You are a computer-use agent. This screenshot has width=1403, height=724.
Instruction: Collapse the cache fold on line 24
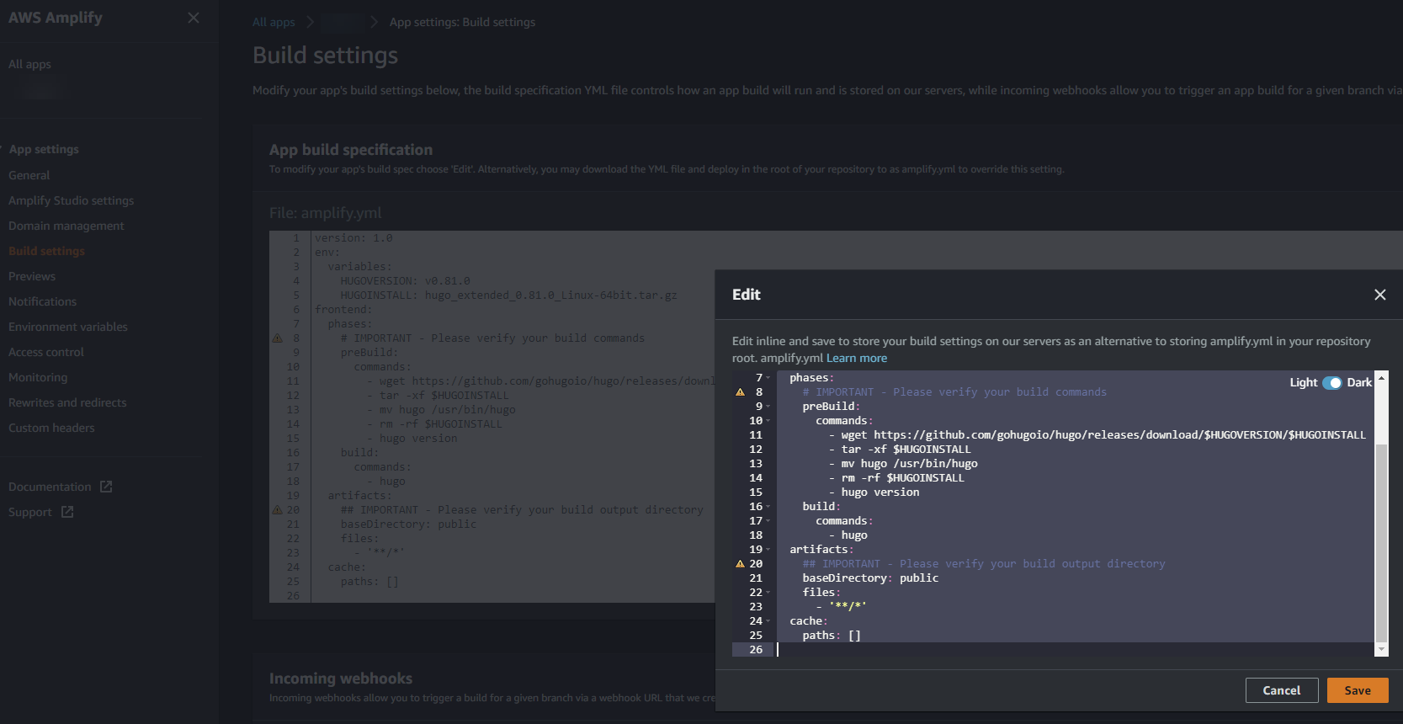coord(768,621)
